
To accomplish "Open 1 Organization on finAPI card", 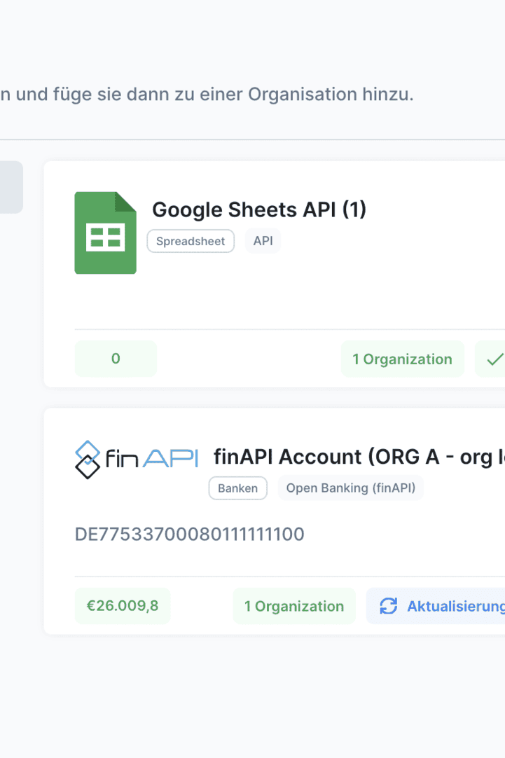I will [294, 606].
